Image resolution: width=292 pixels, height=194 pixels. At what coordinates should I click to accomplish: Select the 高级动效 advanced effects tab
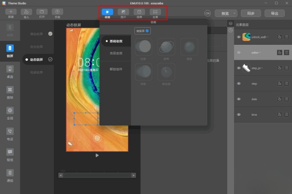click(x=116, y=53)
